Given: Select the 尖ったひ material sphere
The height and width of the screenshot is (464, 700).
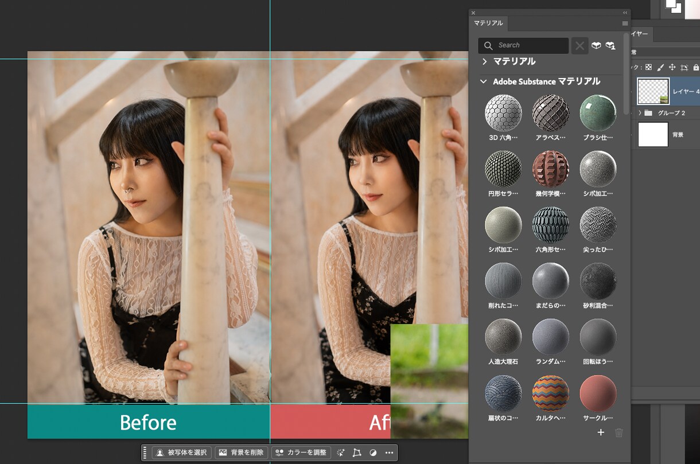Looking at the screenshot, I should tap(598, 225).
